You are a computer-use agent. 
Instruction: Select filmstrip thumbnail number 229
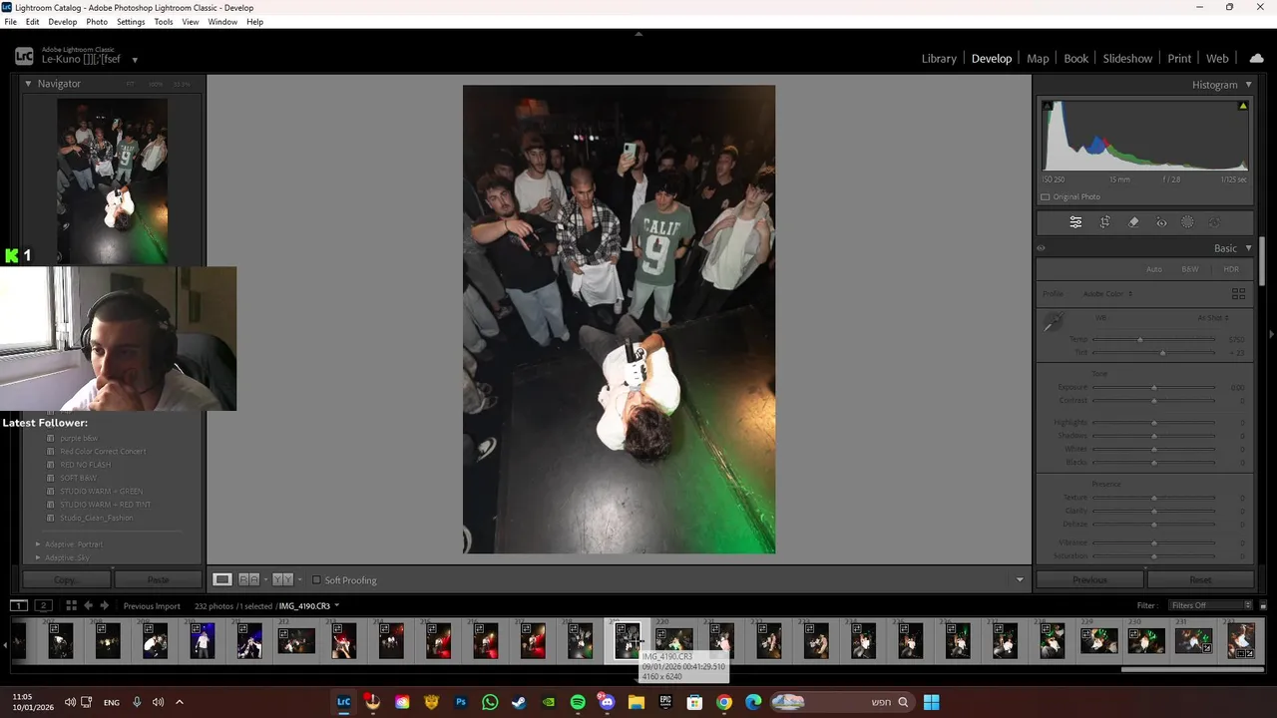coord(1098,641)
